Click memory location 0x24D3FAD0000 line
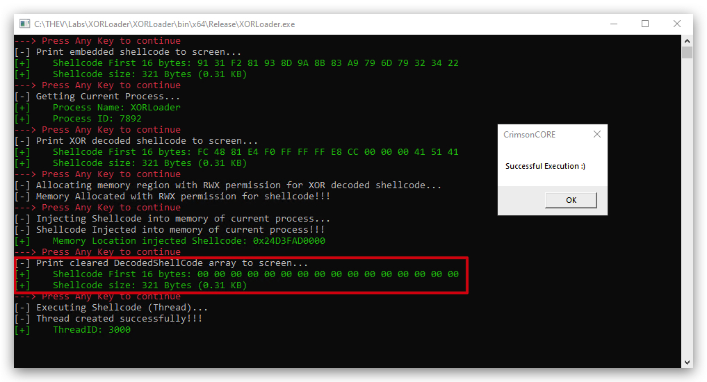Viewport: 707px width, 382px height. [x=170, y=241]
